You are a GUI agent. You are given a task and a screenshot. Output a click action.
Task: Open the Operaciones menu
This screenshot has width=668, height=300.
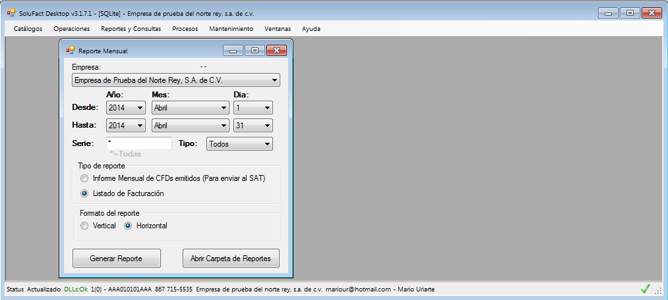pos(72,29)
